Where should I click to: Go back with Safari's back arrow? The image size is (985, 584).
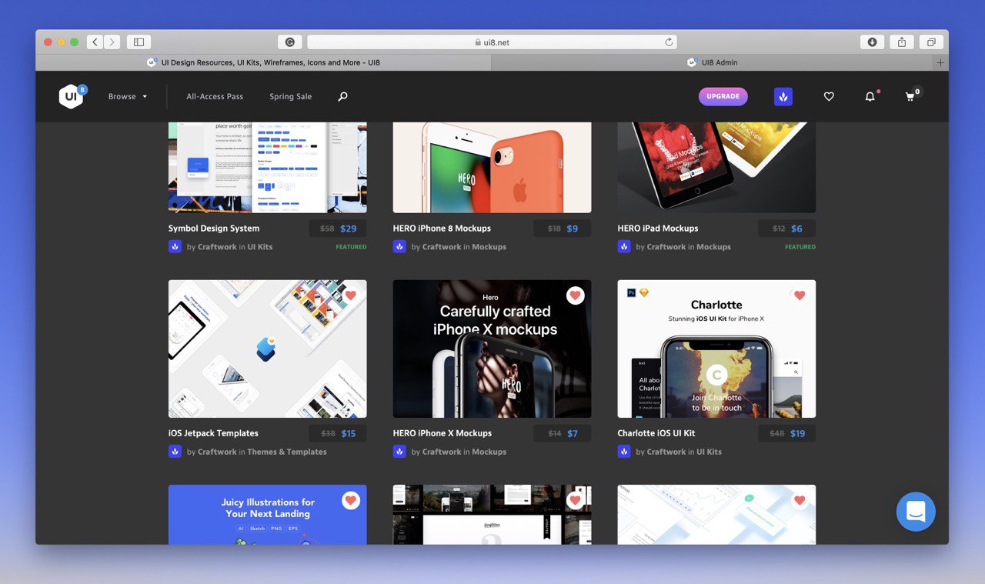[x=95, y=42]
